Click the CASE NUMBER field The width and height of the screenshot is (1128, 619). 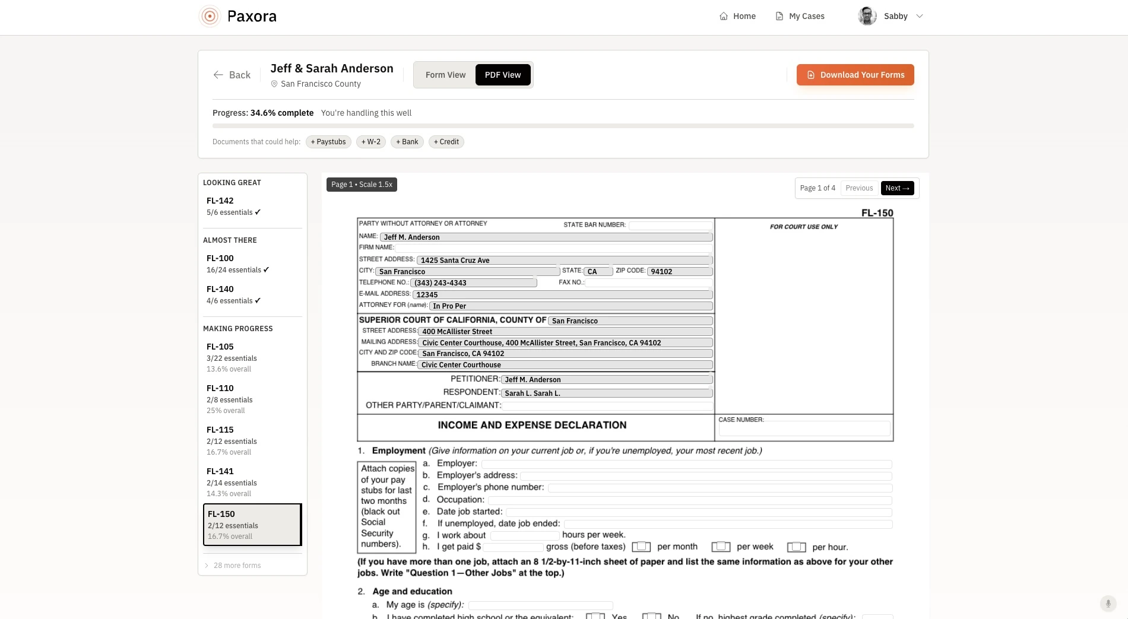tap(804, 428)
